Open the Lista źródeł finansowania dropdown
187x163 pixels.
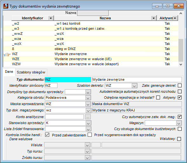pos(88,129)
